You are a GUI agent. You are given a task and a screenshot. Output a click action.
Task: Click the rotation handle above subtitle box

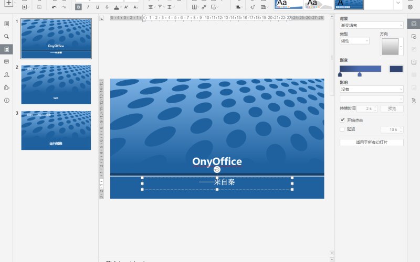217,169
